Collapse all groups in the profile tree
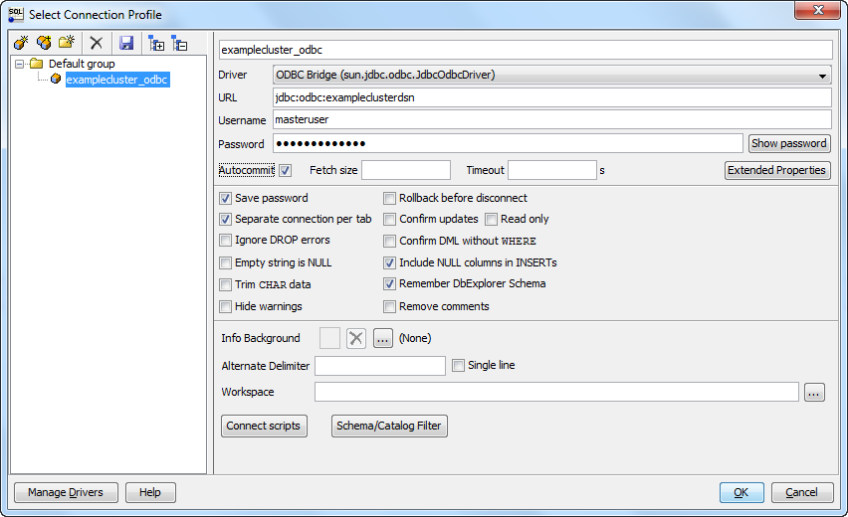 point(179,43)
